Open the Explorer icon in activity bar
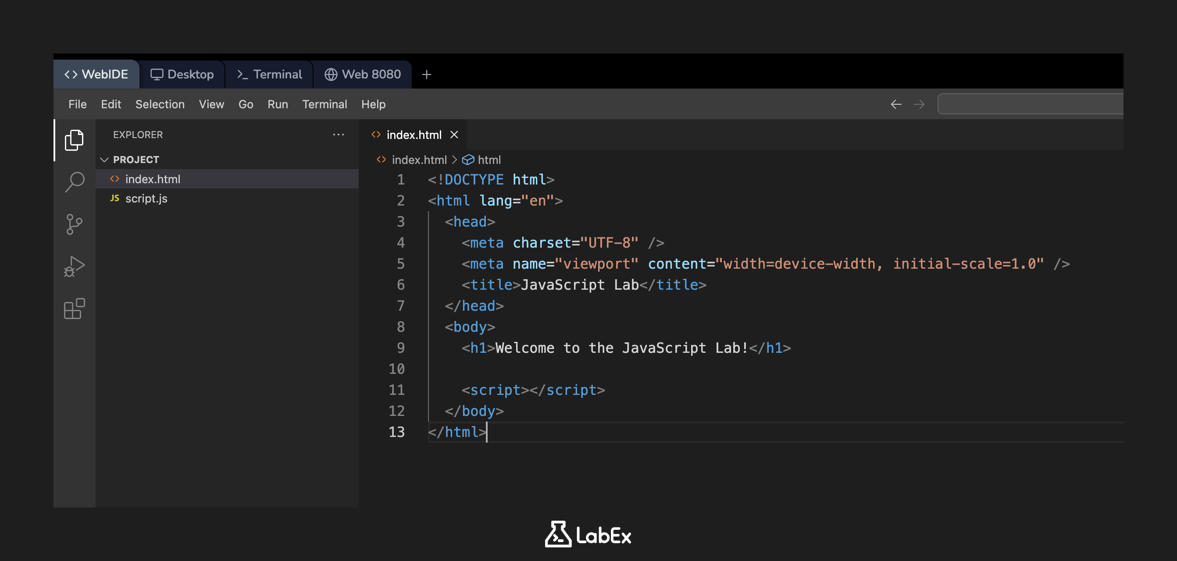 click(74, 140)
